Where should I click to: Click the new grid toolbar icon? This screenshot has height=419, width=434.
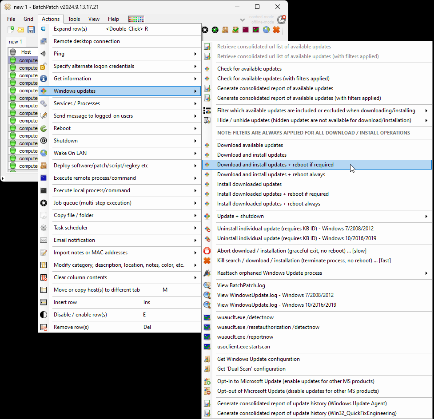coord(11,30)
